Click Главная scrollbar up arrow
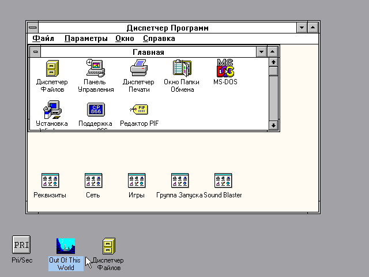 273,62
